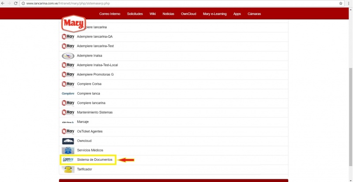This screenshot has width=353, height=182.
Task: Click Mary icon beside Compiere Corisa
Action: pyautogui.click(x=68, y=84)
